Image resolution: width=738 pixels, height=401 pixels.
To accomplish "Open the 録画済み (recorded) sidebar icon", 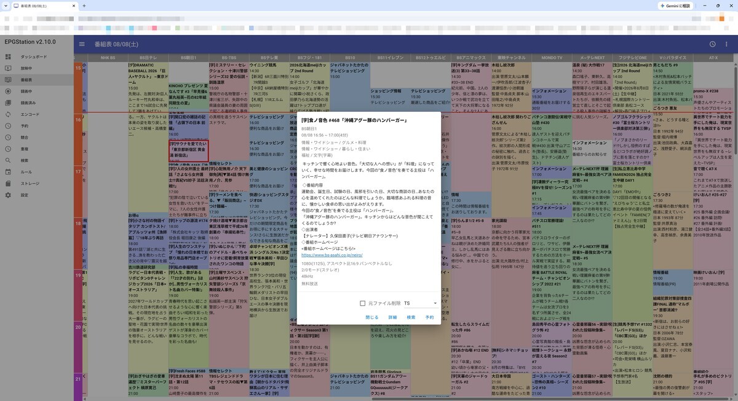I will 8,103.
